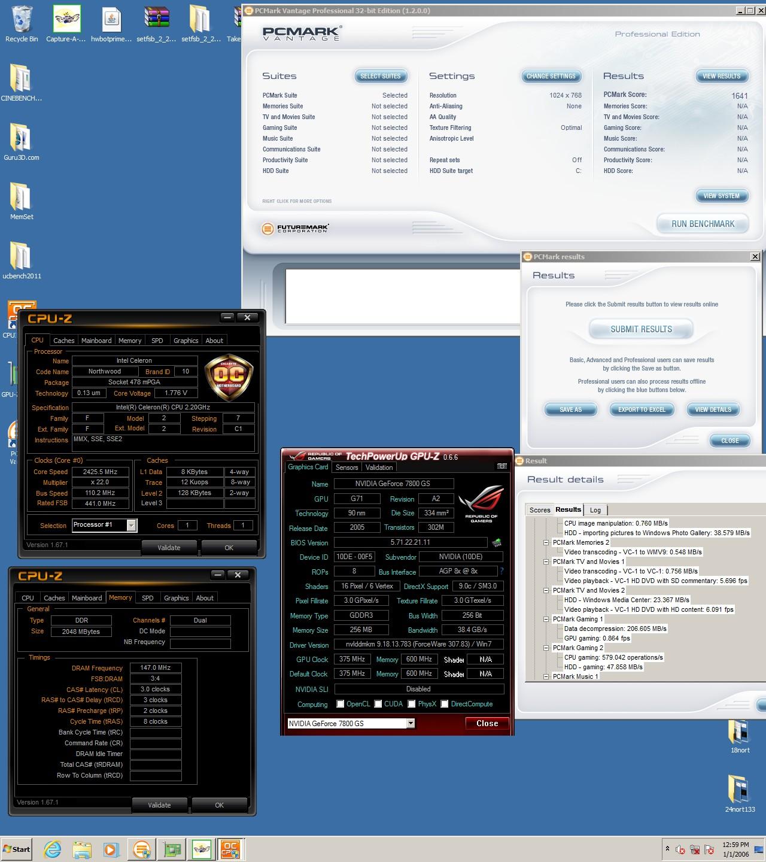The image size is (766, 862).
Task: Collapse the PCMark Gaming 2 tree node
Action: pos(546,648)
